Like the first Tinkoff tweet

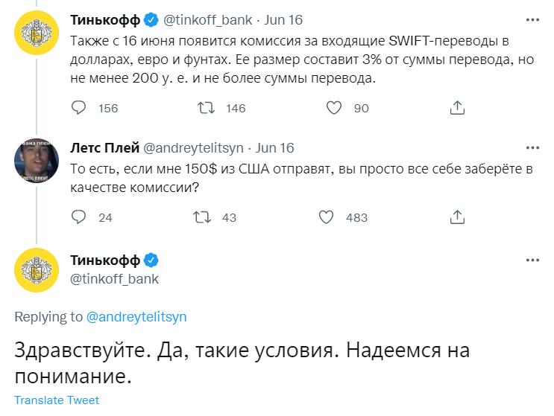[x=335, y=108]
